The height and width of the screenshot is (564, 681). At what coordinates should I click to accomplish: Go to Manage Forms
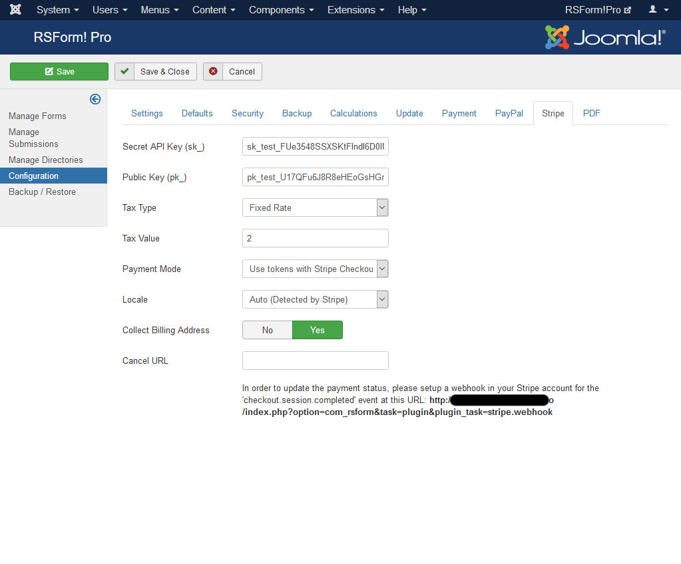(x=37, y=116)
